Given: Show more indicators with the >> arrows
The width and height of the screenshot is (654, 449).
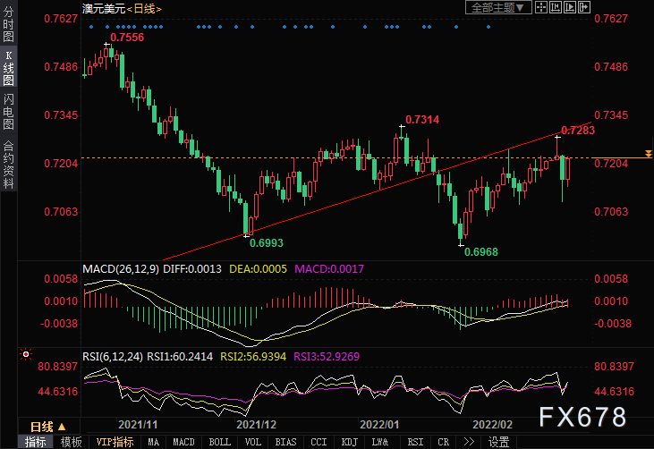Looking at the screenshot, I should 469,442.
